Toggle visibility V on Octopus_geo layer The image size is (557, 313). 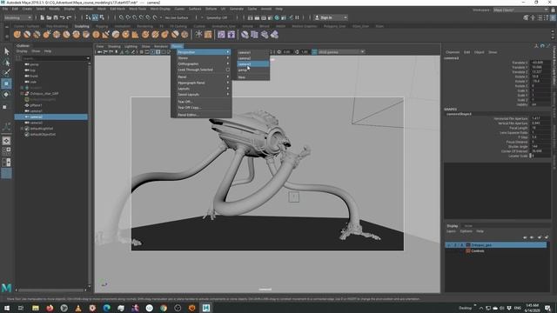coord(449,245)
